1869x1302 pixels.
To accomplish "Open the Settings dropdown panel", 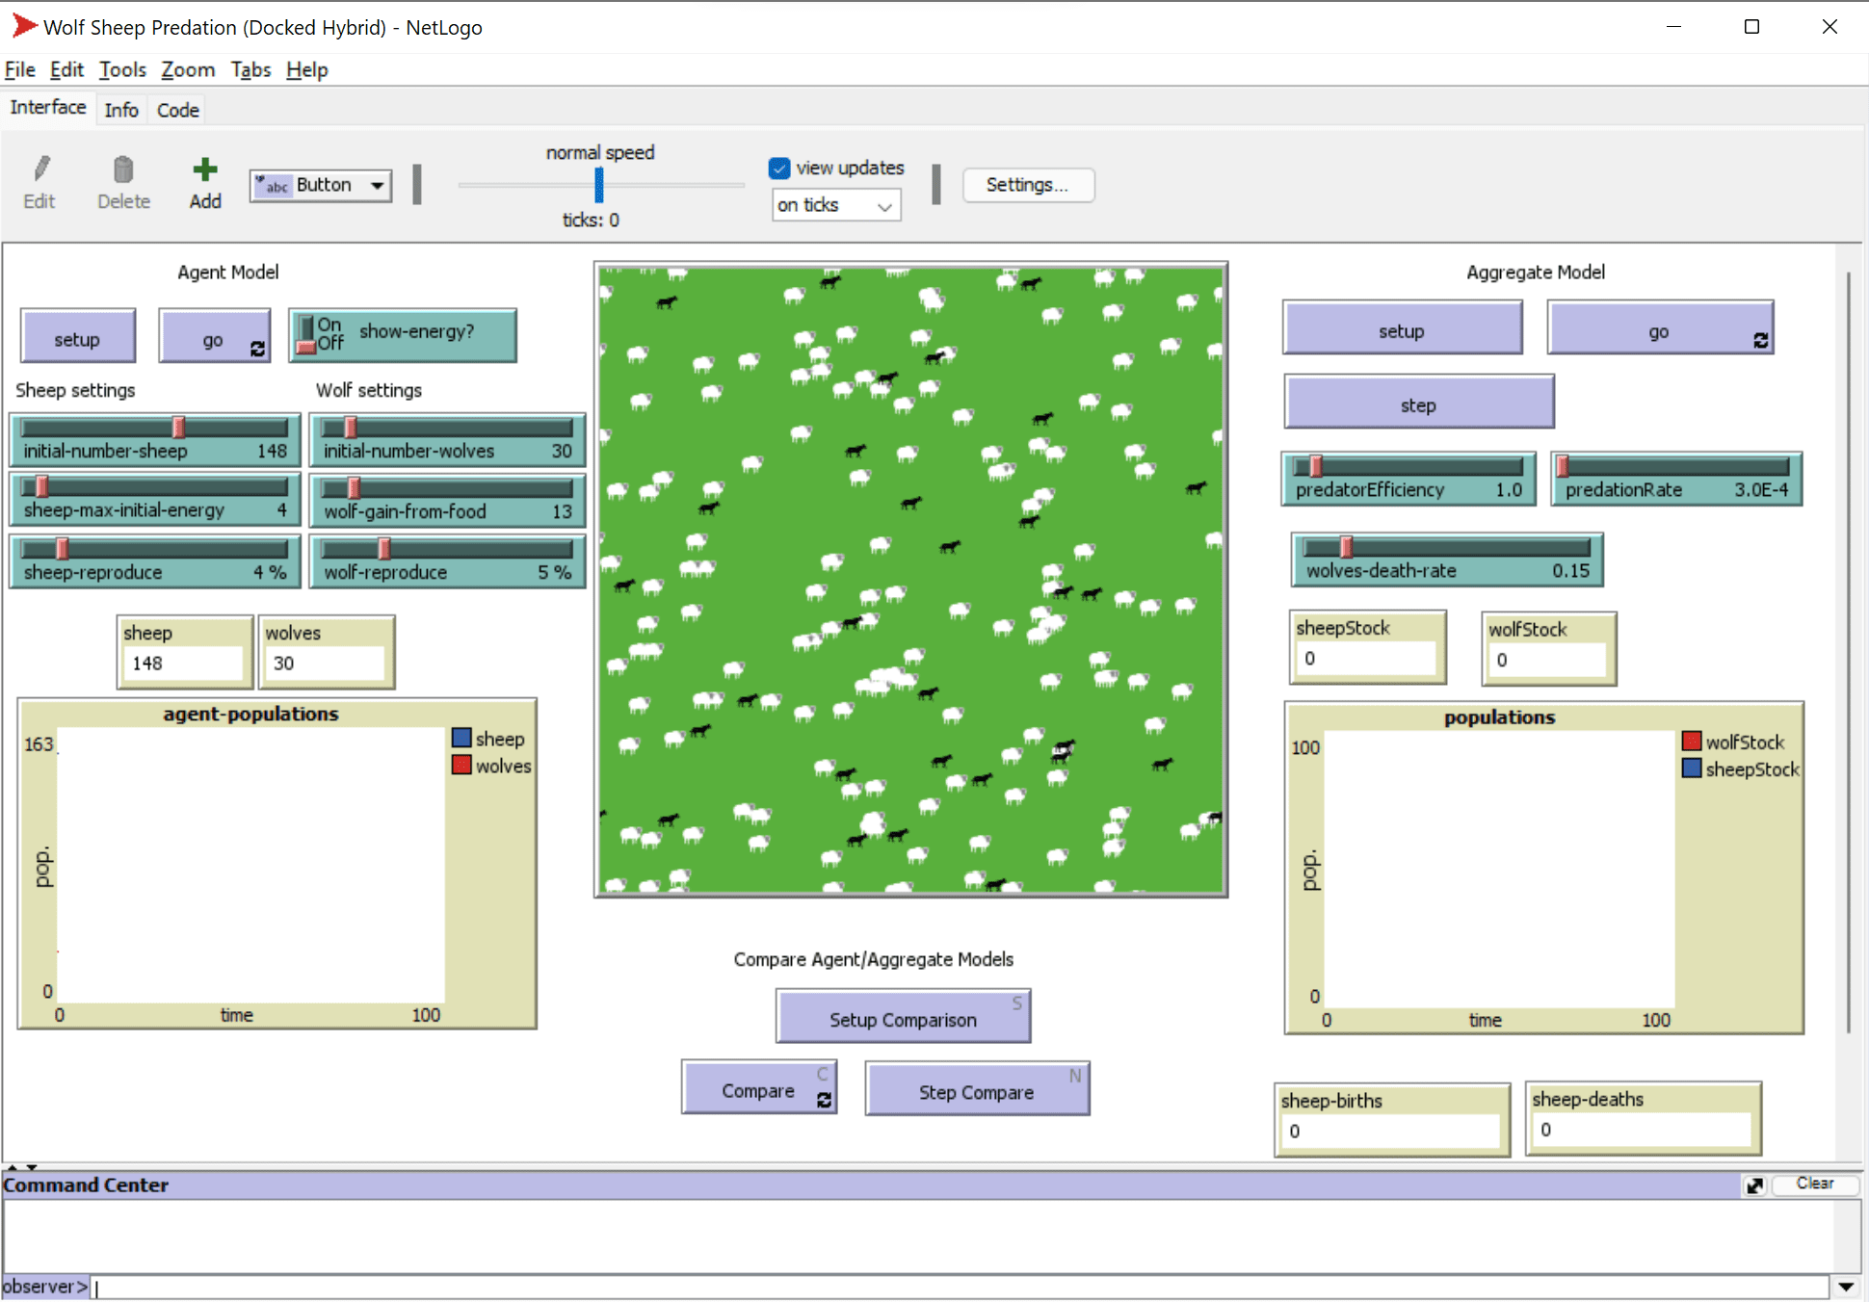I will pos(1030,185).
